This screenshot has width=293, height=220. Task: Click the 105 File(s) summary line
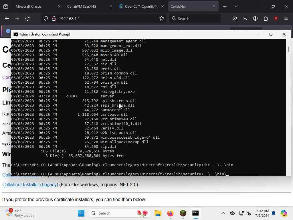(x=77, y=151)
